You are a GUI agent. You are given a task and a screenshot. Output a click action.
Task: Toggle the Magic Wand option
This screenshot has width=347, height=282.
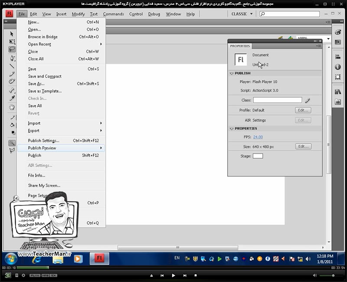click(12, 143)
